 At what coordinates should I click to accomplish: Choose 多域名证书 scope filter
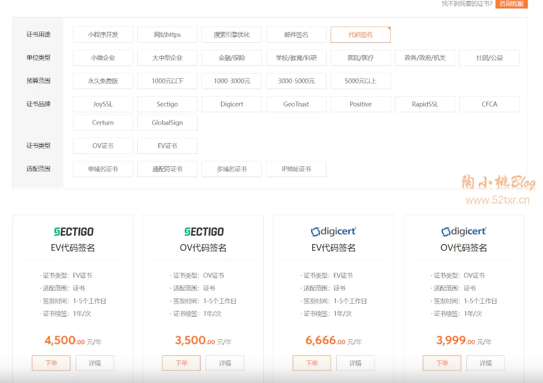tap(232, 169)
